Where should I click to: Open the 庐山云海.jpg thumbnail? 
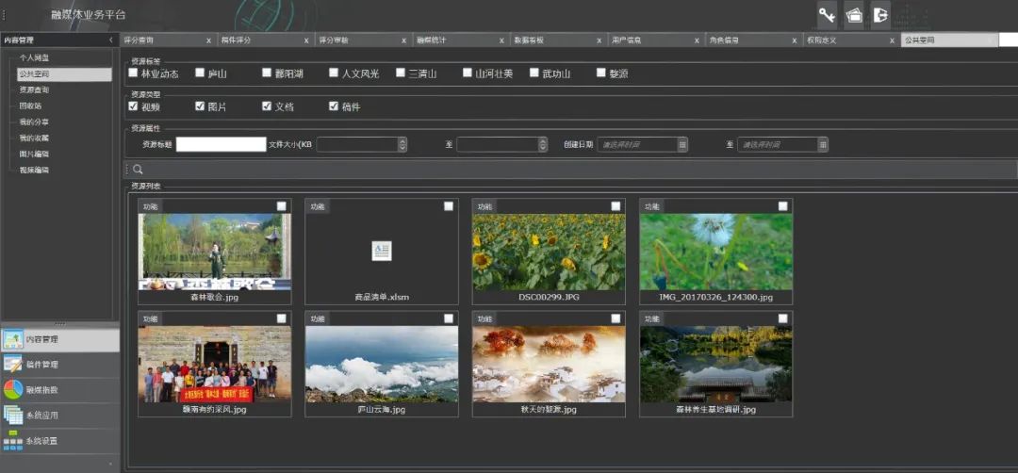click(x=382, y=364)
